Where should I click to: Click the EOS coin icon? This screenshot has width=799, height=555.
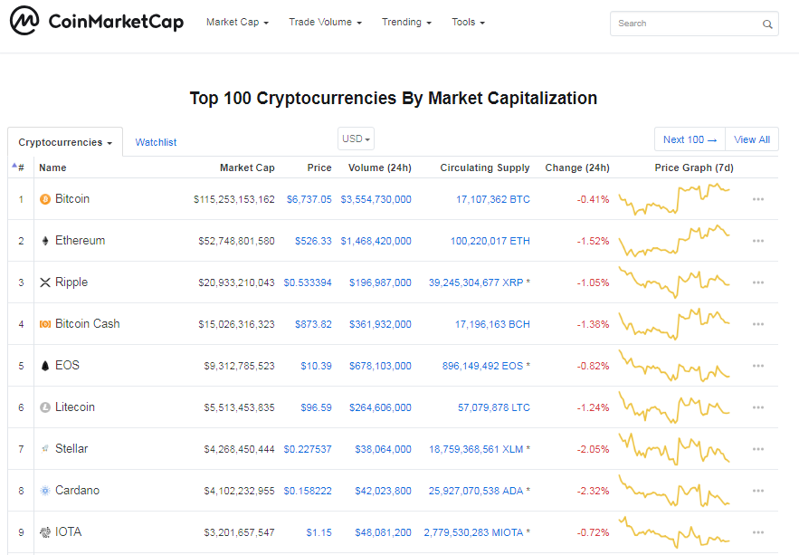pos(45,366)
